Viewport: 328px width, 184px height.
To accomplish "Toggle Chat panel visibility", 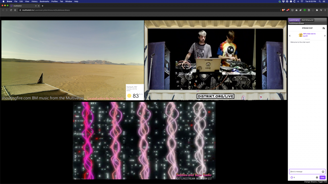I will [322, 182].
